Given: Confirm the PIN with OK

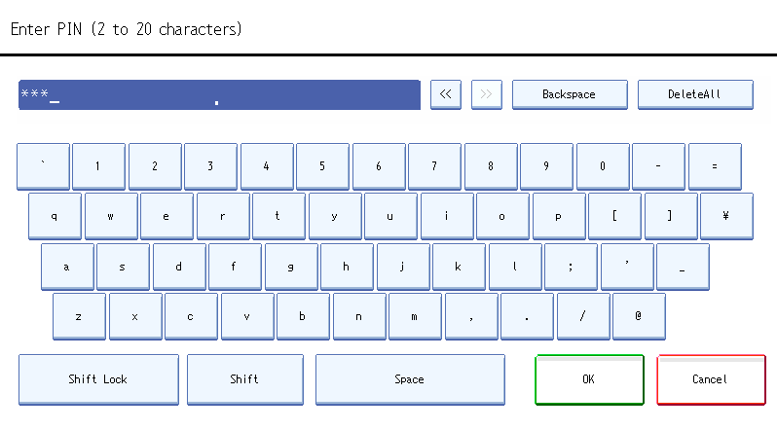Looking at the screenshot, I should pyautogui.click(x=588, y=379).
